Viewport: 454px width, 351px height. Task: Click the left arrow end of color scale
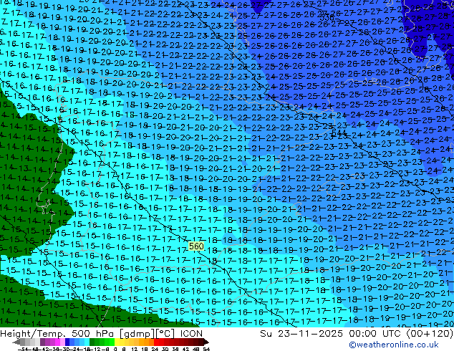coord(16,342)
